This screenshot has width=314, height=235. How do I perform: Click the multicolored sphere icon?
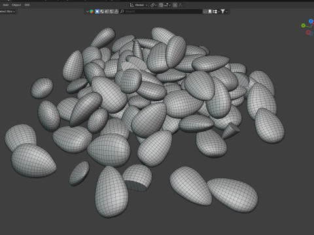pos(92,12)
